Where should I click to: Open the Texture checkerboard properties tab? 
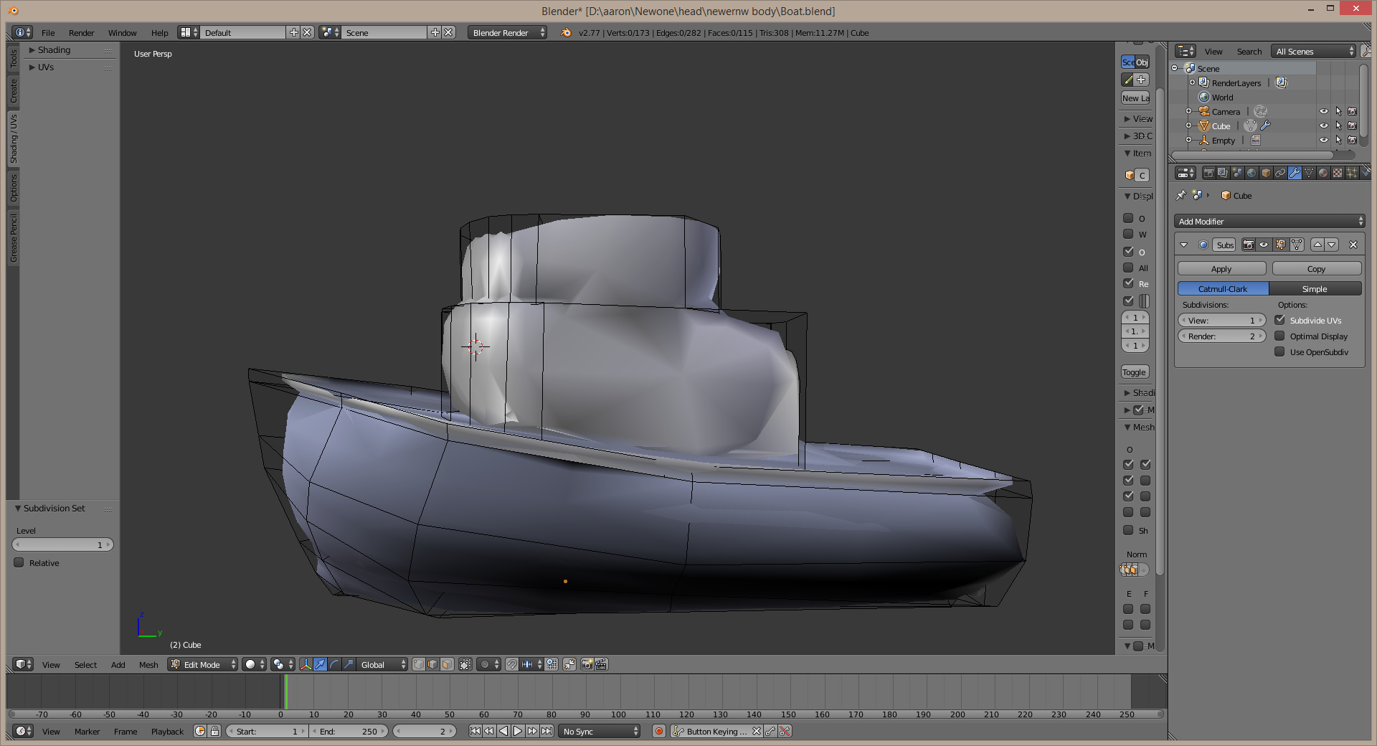tap(1338, 173)
